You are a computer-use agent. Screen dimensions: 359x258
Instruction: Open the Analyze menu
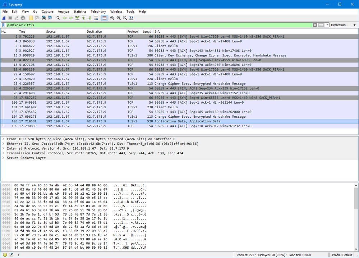(64, 12)
